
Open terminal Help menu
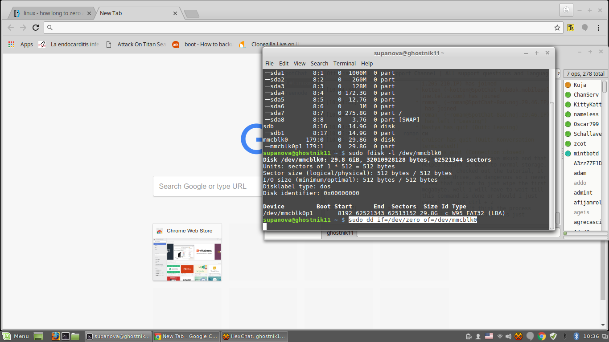pyautogui.click(x=367, y=63)
